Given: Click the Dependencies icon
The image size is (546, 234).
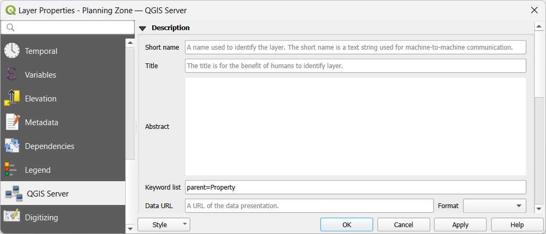Looking at the screenshot, I should click(x=12, y=146).
